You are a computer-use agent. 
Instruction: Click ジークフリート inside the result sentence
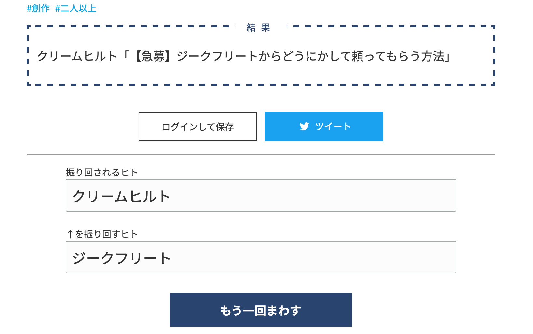pyautogui.click(x=217, y=56)
